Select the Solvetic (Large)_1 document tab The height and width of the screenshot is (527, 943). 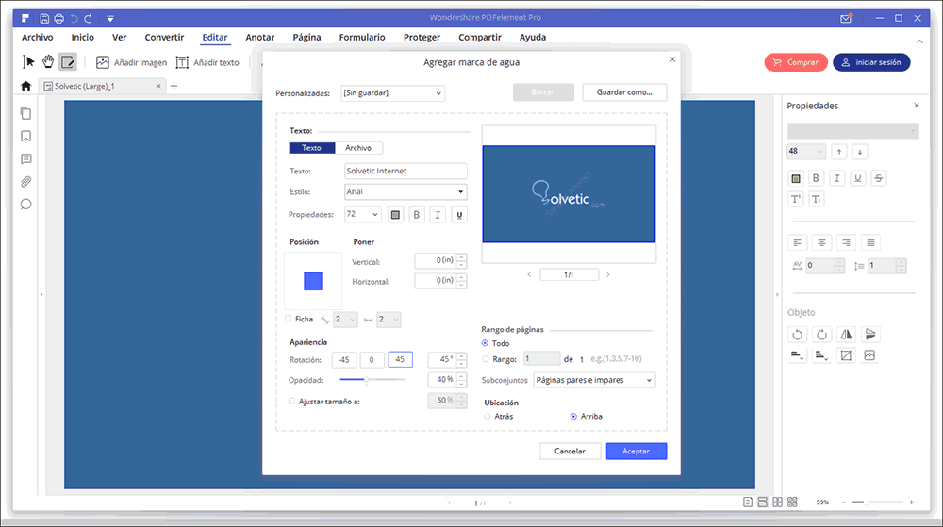[x=102, y=86]
